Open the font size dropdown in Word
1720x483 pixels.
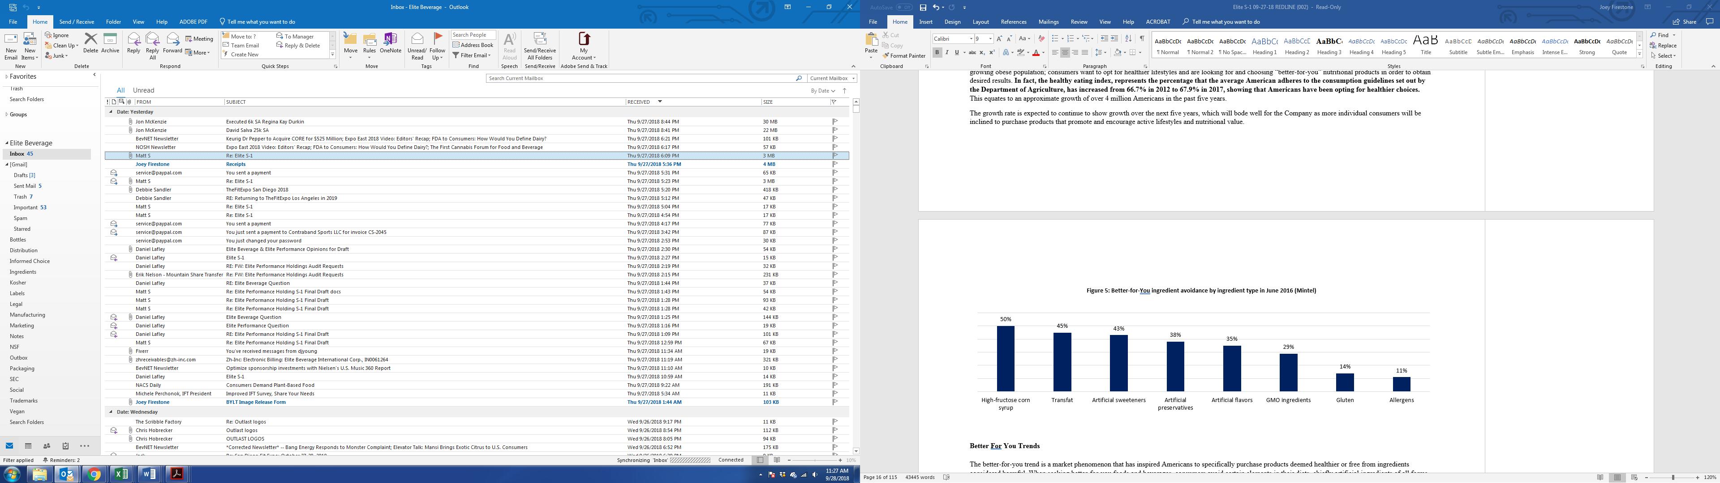990,39
